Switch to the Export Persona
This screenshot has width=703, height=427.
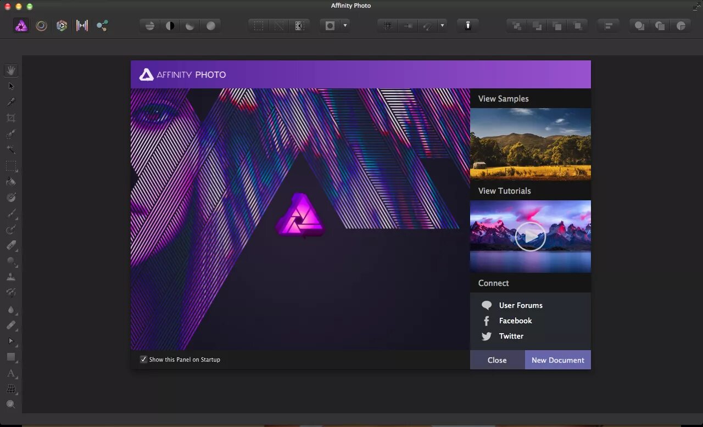click(x=103, y=25)
